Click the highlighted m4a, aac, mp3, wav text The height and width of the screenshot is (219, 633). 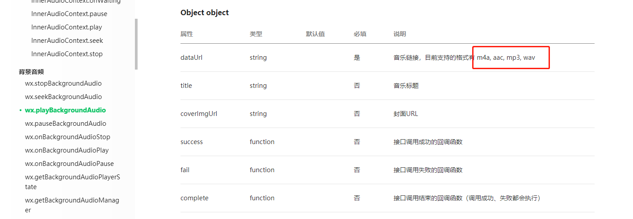[506, 58]
